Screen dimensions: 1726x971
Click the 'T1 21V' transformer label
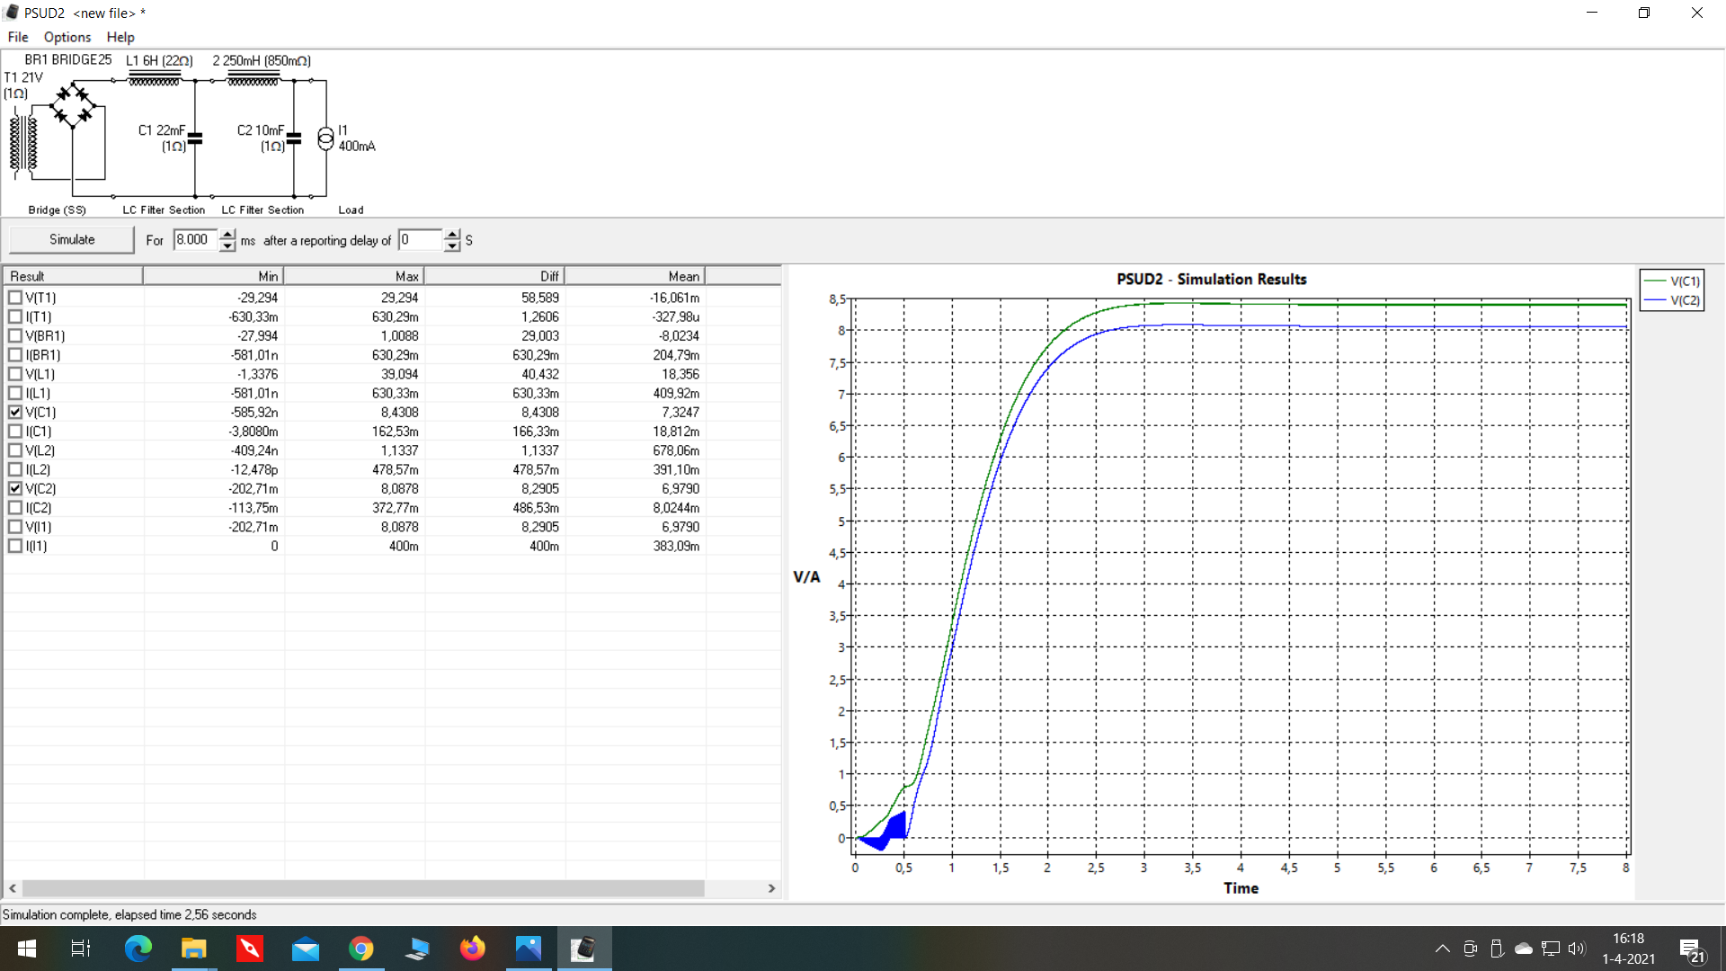point(23,77)
